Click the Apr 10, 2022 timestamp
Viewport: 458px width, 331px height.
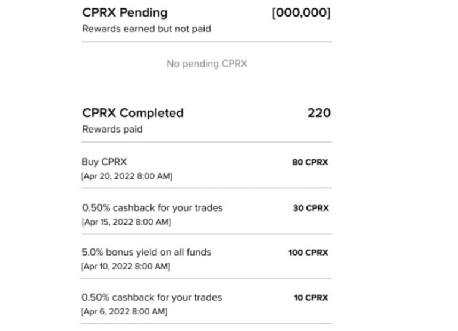pyautogui.click(x=126, y=266)
